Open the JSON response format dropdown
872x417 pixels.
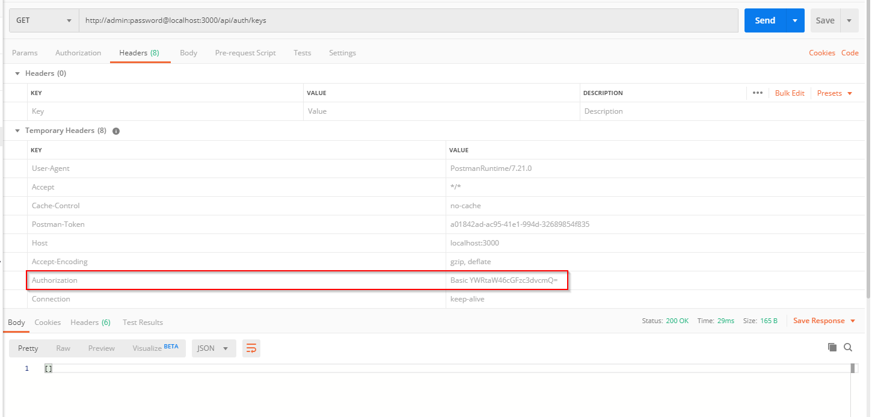click(x=213, y=348)
